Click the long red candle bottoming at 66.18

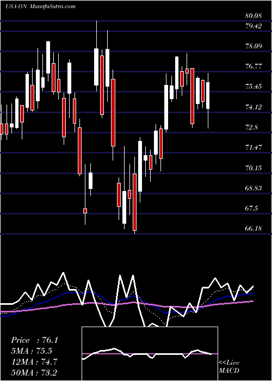[134, 202]
